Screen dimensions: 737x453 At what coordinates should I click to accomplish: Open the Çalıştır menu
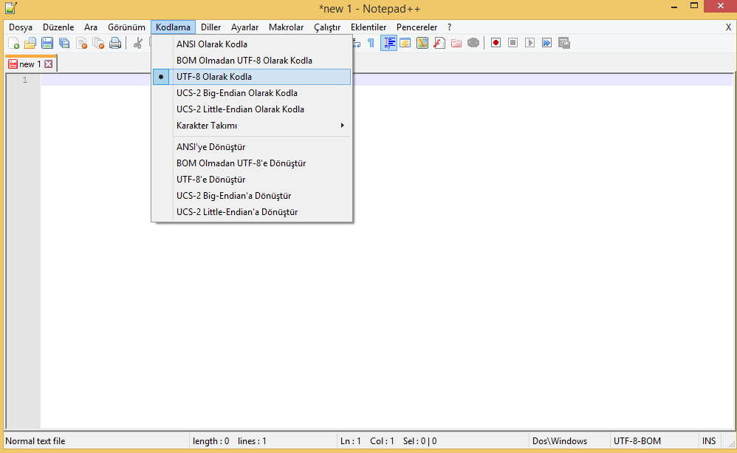click(327, 27)
